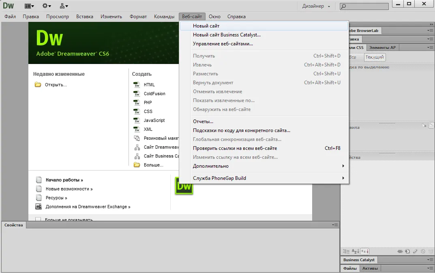Image resolution: width=435 pixels, height=273 pixels.
Task: Open the Новые возможности » link
Action: (x=69, y=189)
